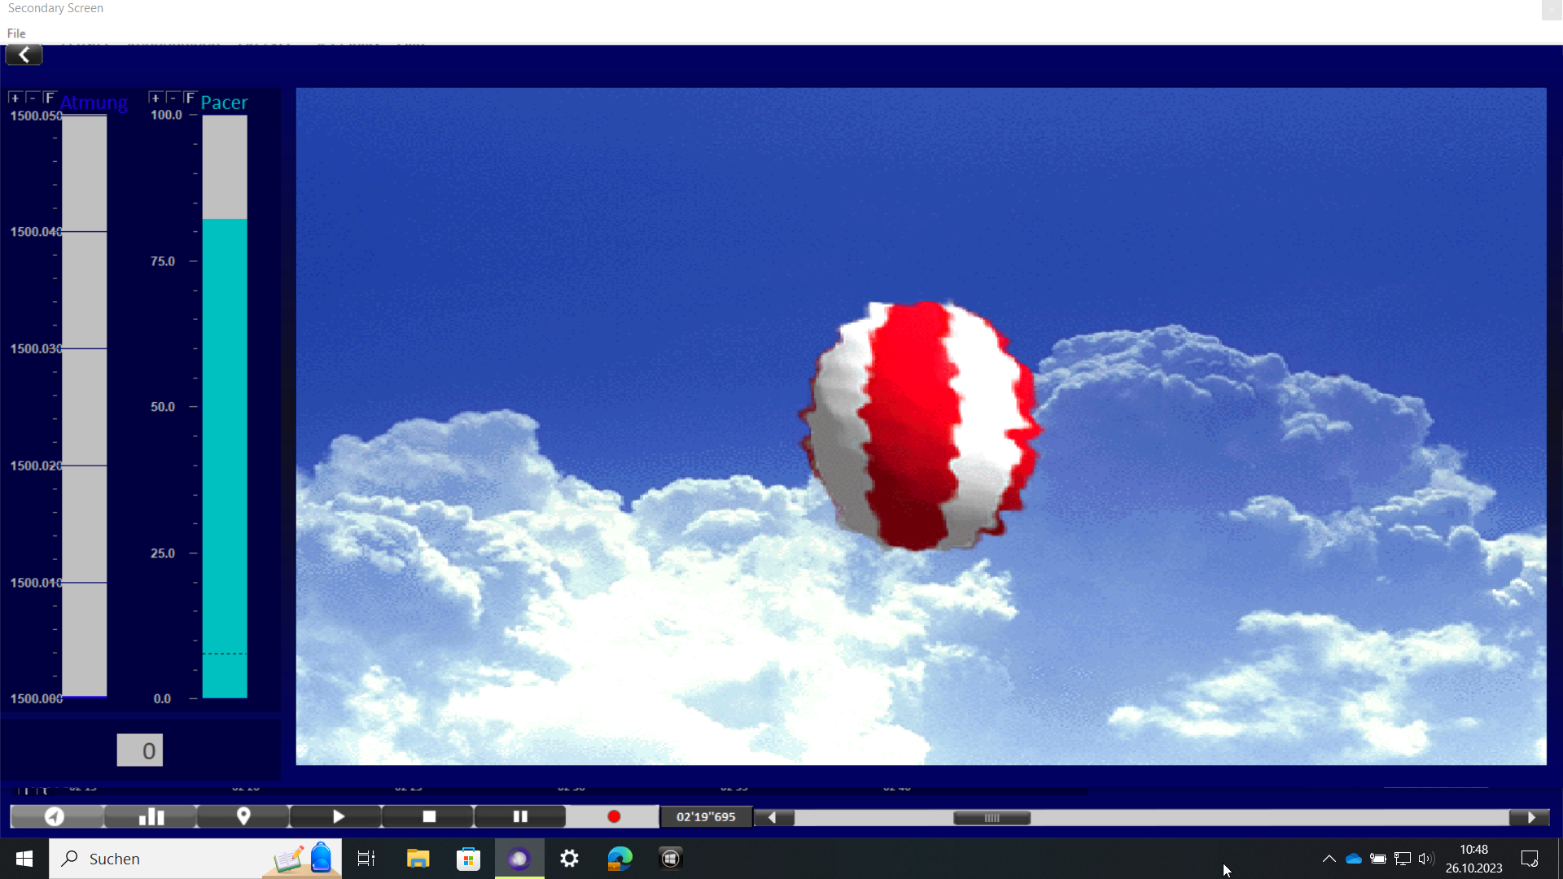The height and width of the screenshot is (879, 1563).
Task: Toggle the red record button
Action: tap(614, 816)
